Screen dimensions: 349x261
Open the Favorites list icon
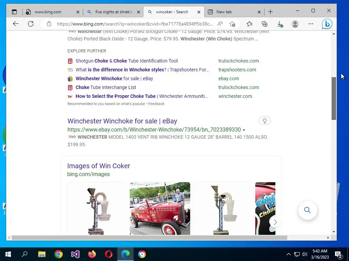point(249,24)
